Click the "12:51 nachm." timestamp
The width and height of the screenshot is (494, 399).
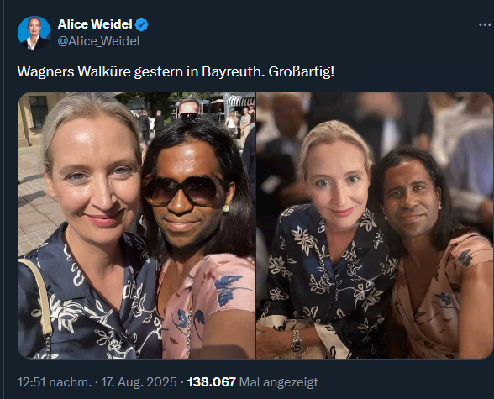tap(54, 382)
